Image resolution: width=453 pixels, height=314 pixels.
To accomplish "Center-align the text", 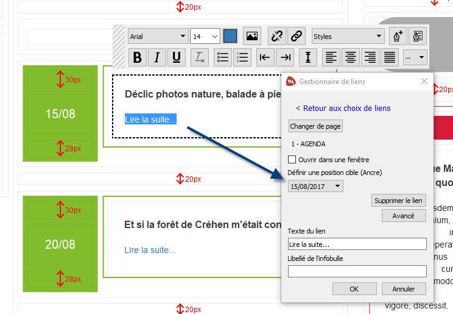I will [x=351, y=58].
